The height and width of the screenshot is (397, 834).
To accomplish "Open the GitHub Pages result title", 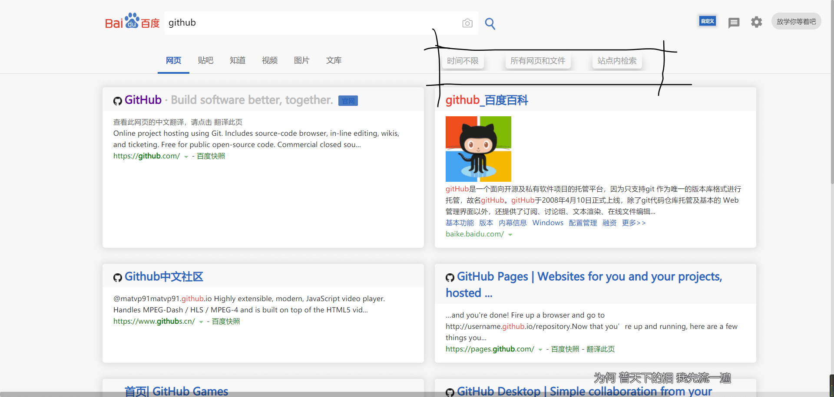I will point(584,285).
